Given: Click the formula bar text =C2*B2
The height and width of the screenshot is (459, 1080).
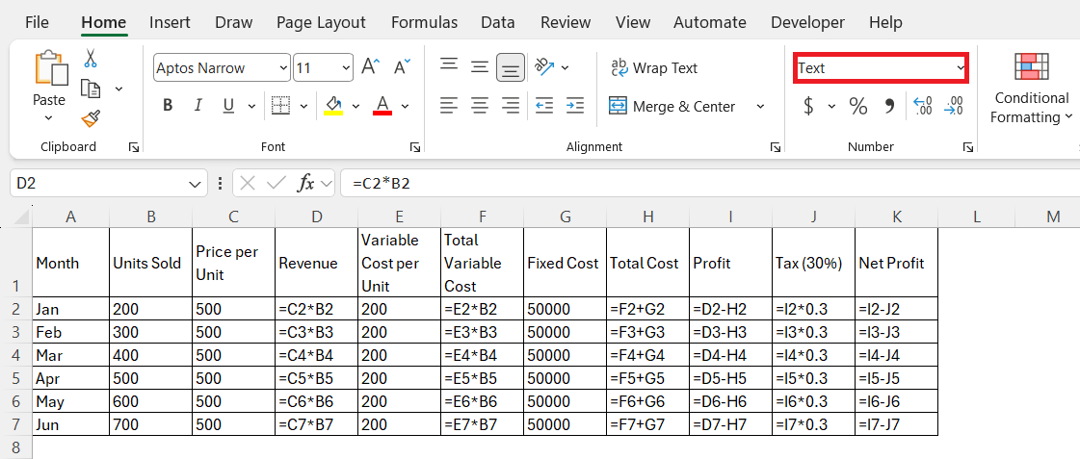Looking at the screenshot, I should click(382, 183).
